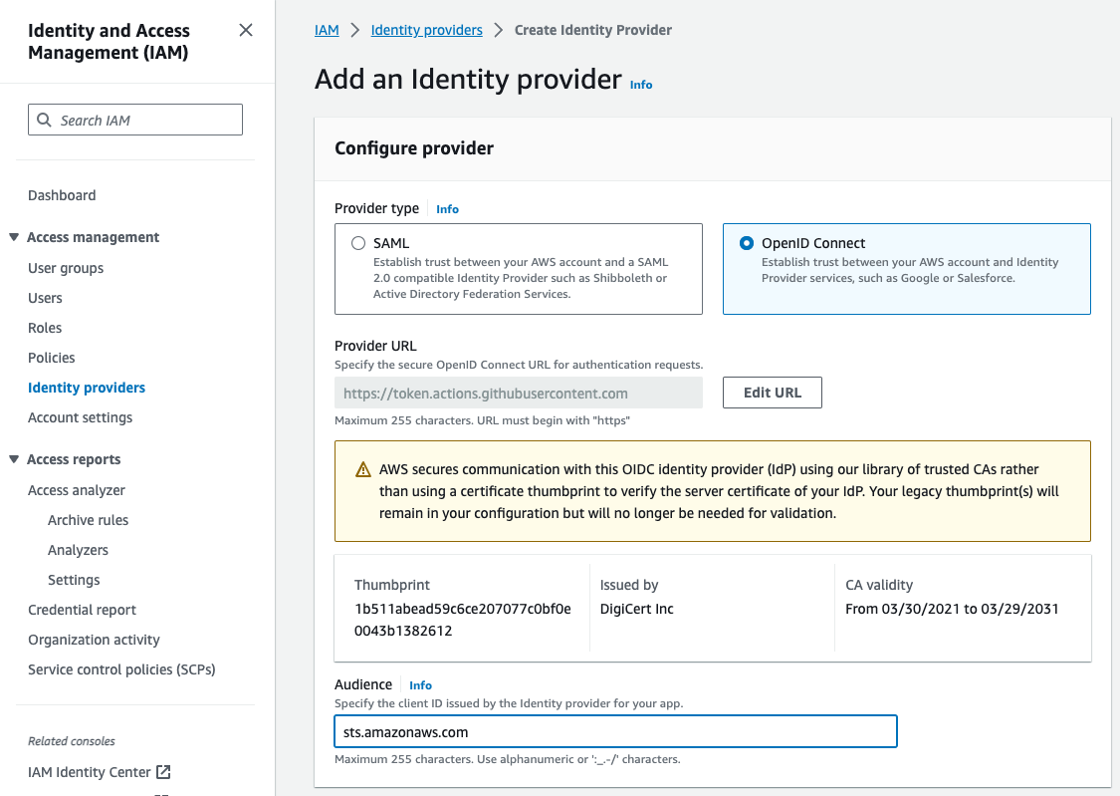Open User groups page

click(x=66, y=268)
